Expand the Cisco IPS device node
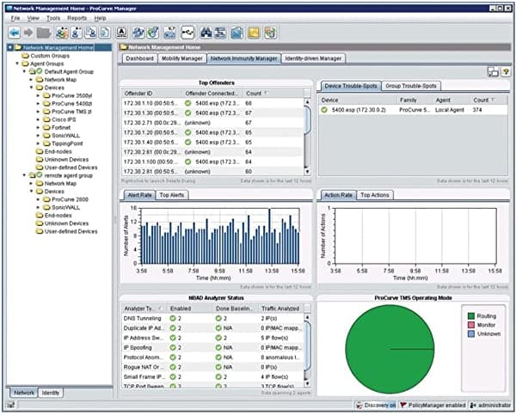516x415 pixels. click(x=38, y=119)
